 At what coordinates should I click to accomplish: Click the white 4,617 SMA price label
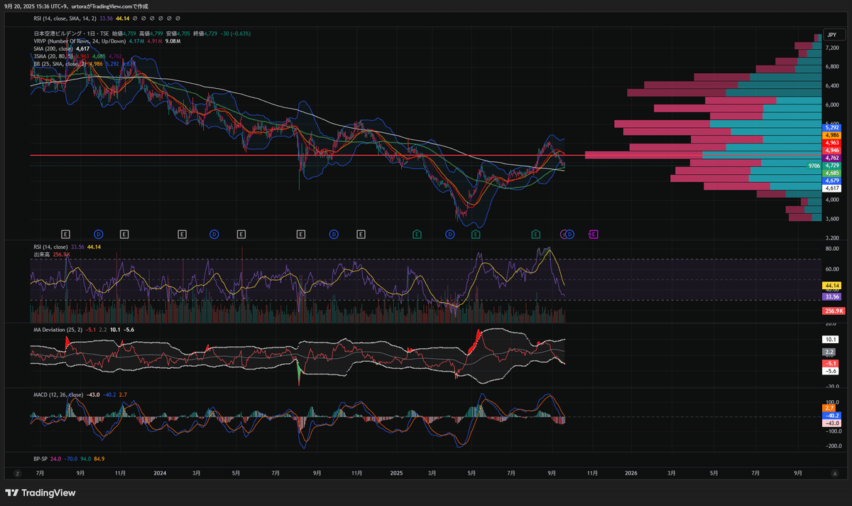pyautogui.click(x=832, y=188)
